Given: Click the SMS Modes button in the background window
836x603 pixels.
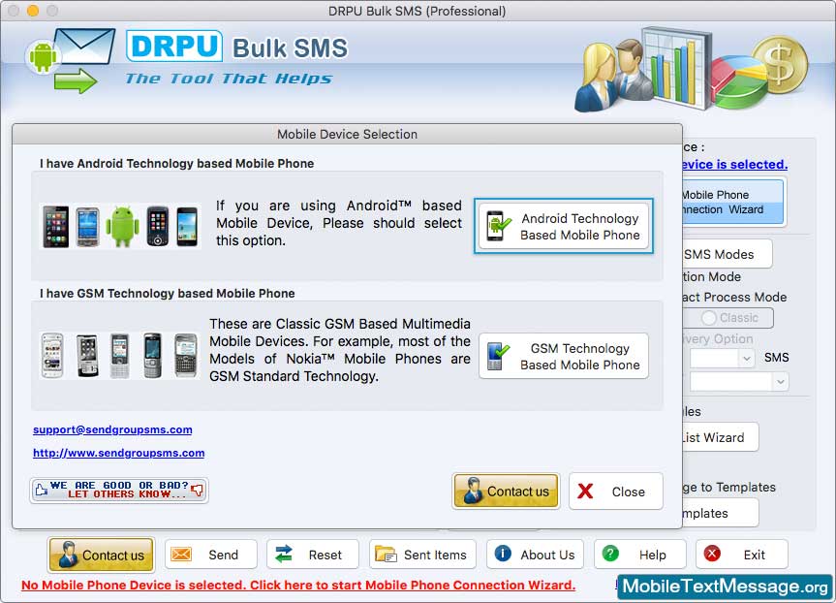Looking at the screenshot, I should [x=727, y=254].
